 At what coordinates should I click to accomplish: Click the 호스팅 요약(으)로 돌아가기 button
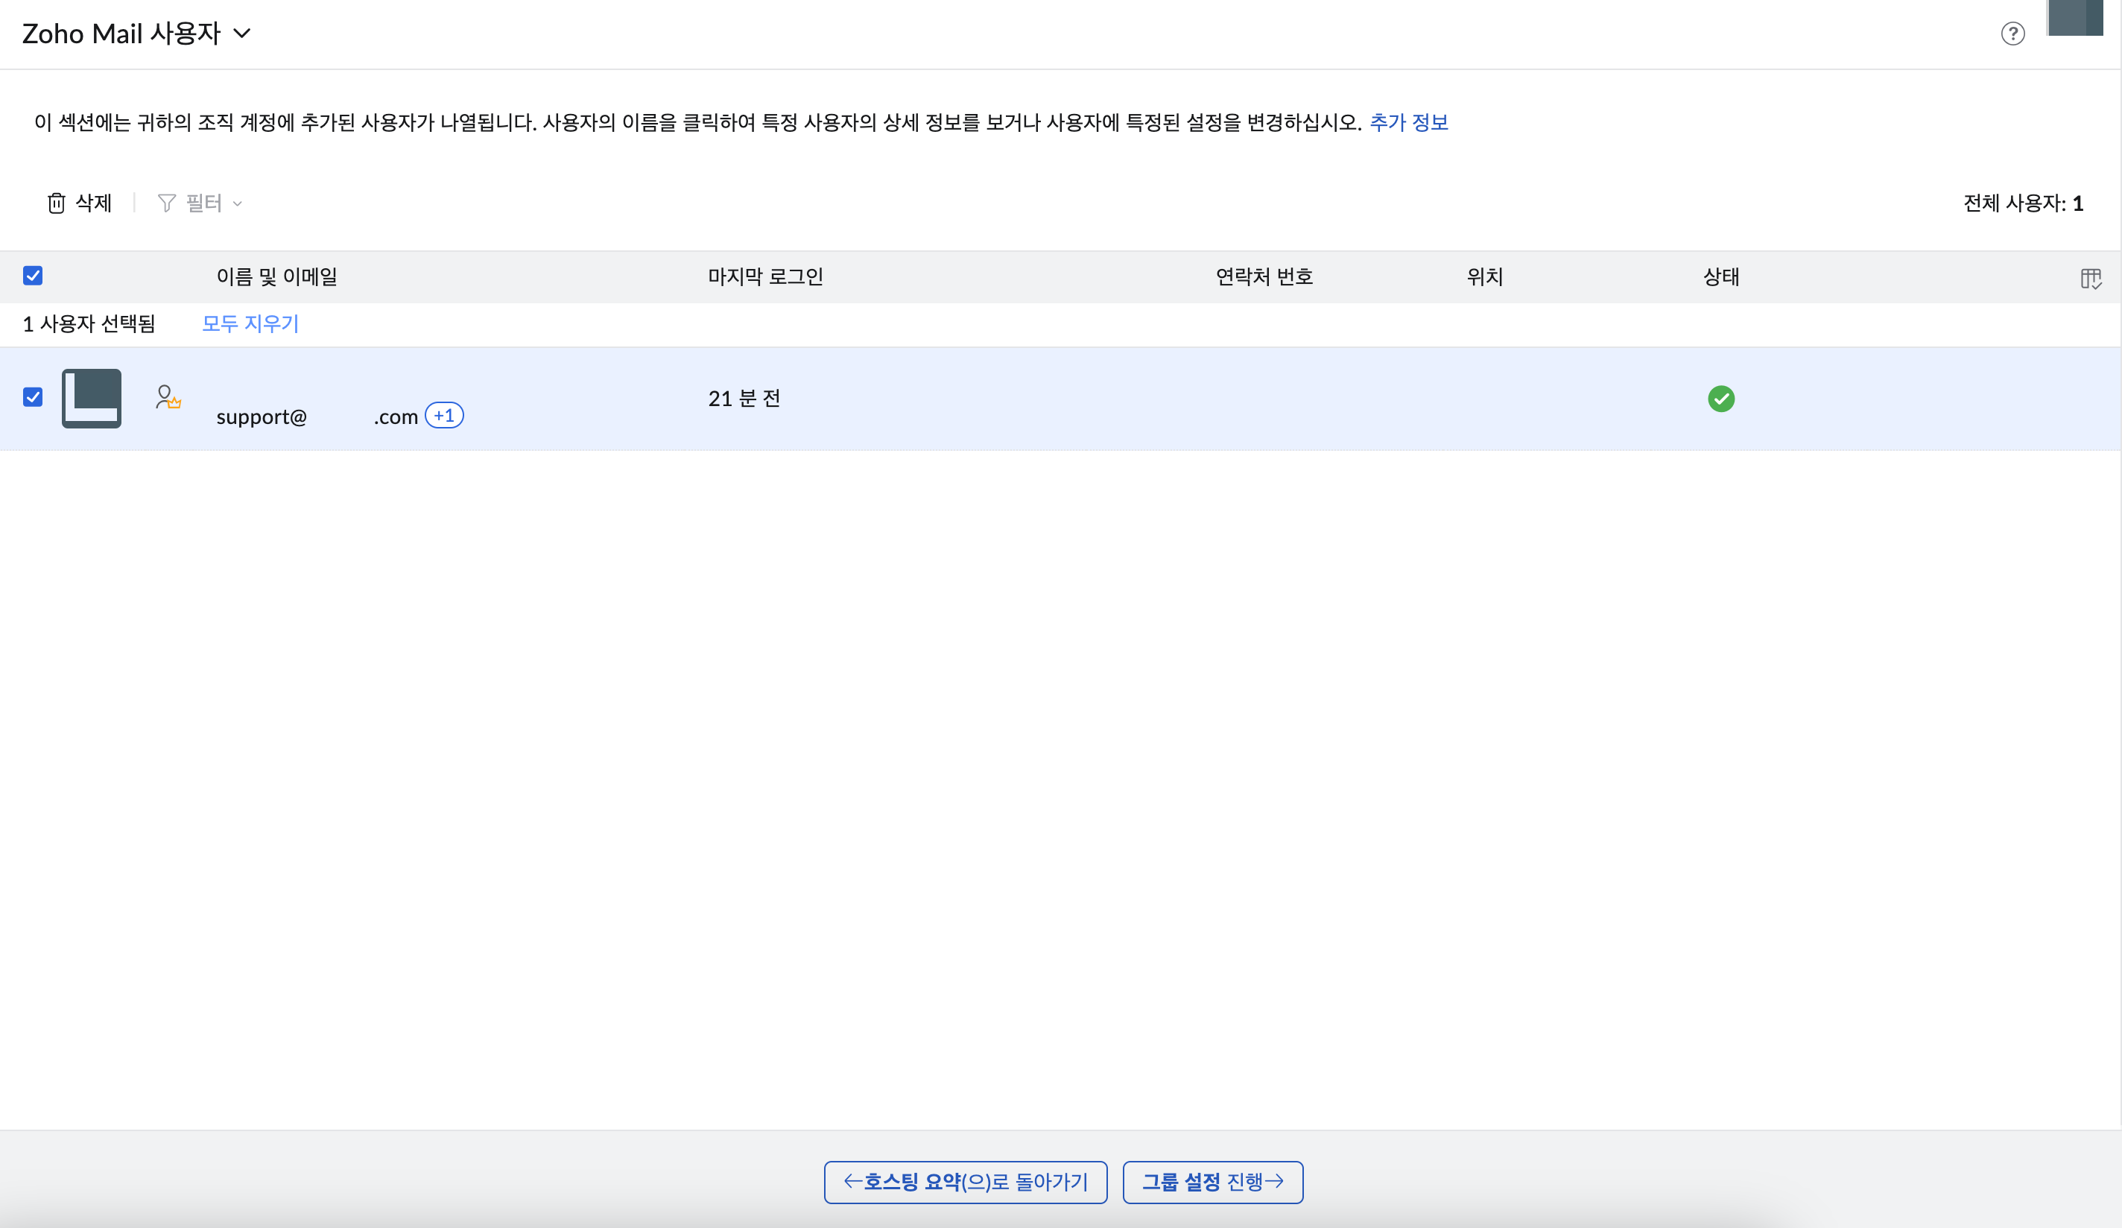click(965, 1182)
